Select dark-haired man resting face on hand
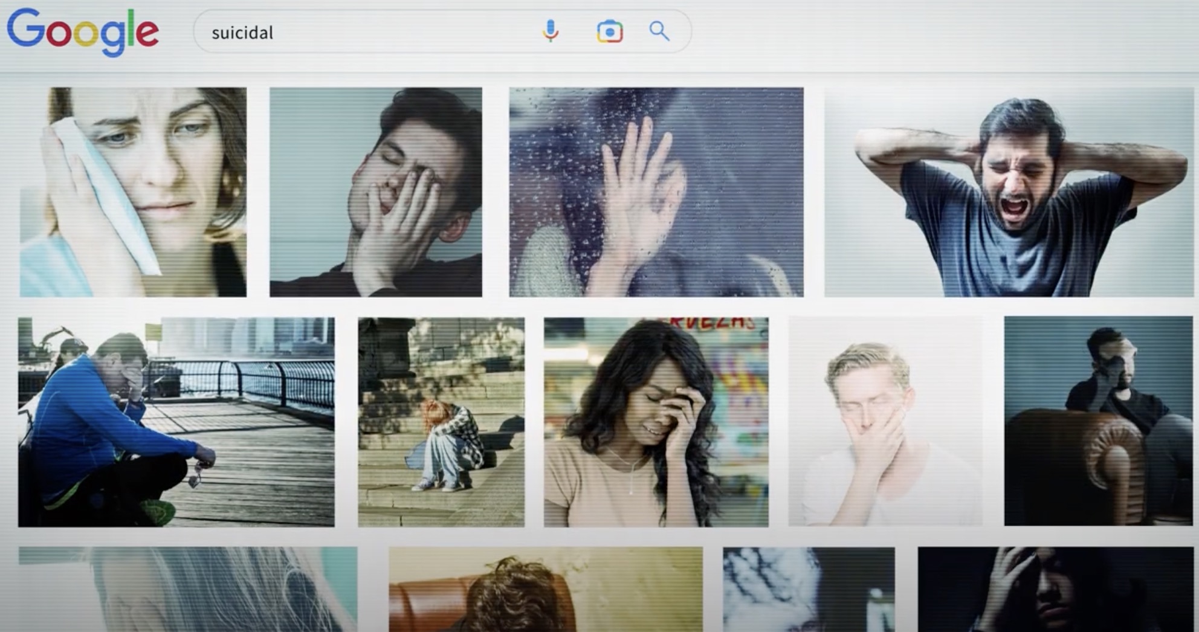The image size is (1199, 632). (x=375, y=192)
